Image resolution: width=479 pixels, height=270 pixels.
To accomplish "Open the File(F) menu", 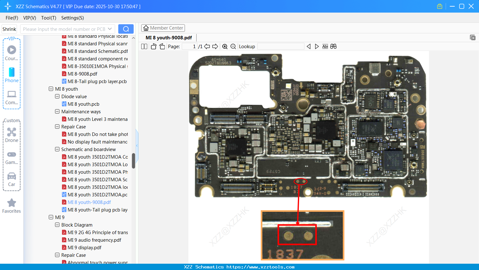I will (12, 18).
